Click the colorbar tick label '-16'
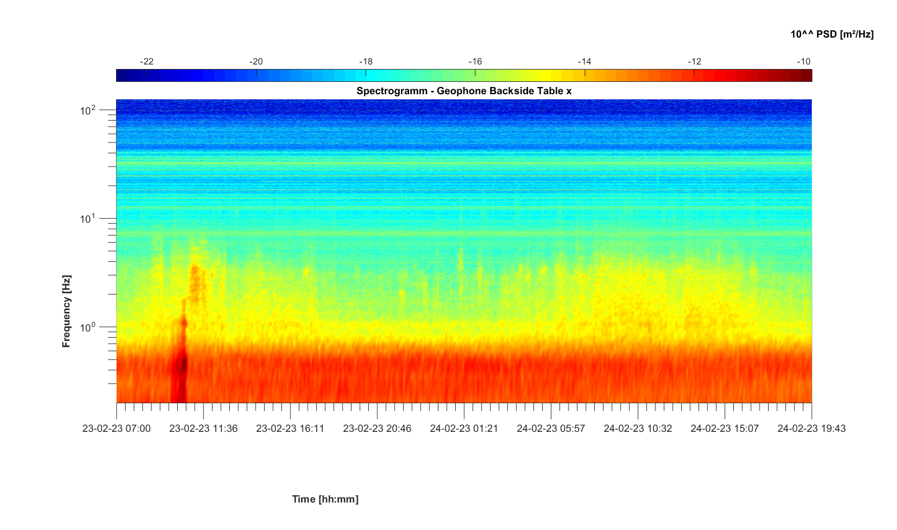The image size is (897, 530). click(475, 62)
